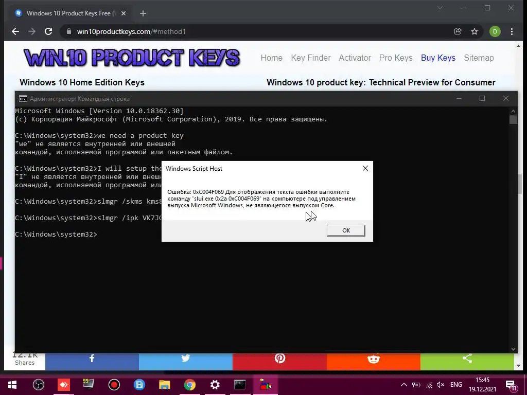Open Chrome tab search dropdown arrow
Viewport: 527px width, 395px height.
click(x=440, y=8)
